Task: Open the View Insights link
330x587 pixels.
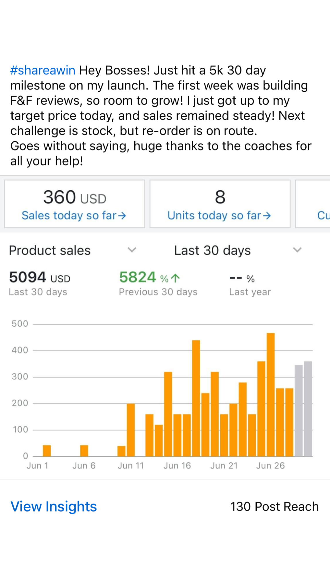Action: pos(54,506)
